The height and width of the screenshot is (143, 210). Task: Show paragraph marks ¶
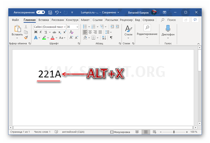(111, 38)
